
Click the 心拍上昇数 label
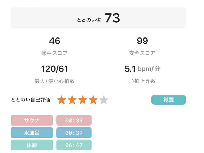[142, 81]
